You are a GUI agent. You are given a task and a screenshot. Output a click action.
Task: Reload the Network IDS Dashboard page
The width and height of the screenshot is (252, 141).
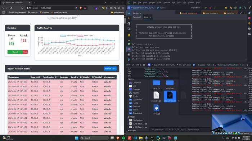click(11, 8)
